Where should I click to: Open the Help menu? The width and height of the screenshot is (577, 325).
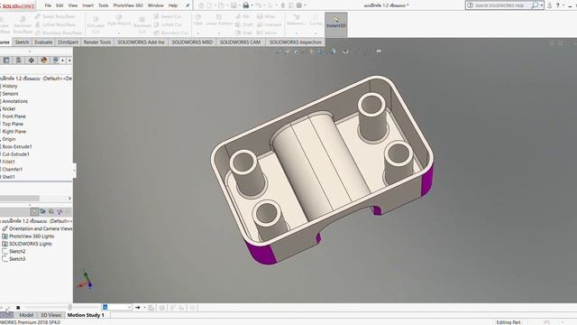point(172,5)
